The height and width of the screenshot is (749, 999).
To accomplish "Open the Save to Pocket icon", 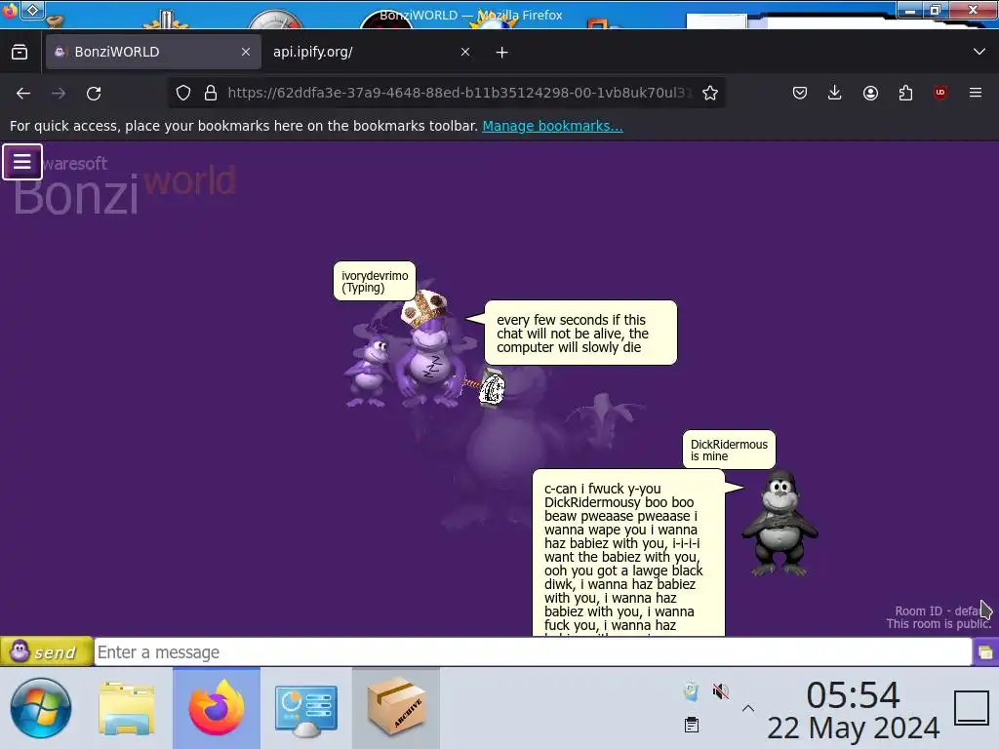I will (800, 93).
